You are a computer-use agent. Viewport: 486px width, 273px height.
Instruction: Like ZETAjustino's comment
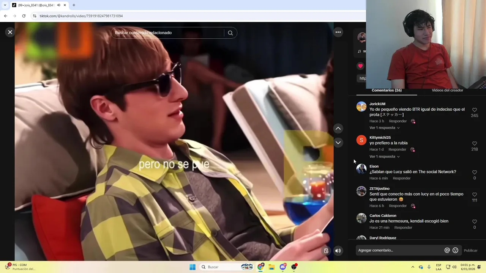point(474,195)
